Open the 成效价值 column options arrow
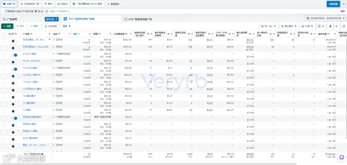The width and height of the screenshot is (347, 165). pos(334,34)
